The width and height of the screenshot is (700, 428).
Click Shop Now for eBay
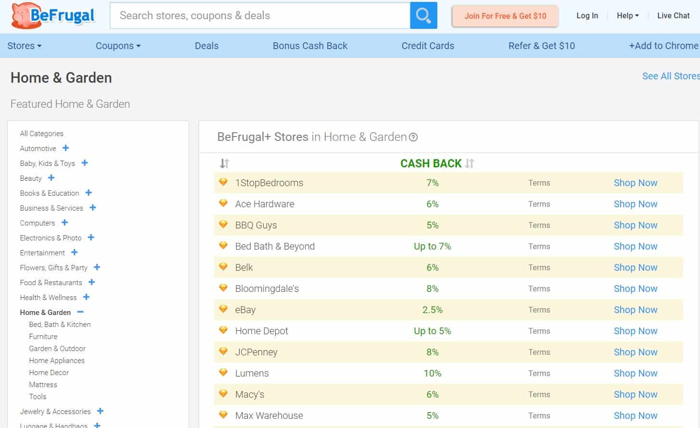636,310
